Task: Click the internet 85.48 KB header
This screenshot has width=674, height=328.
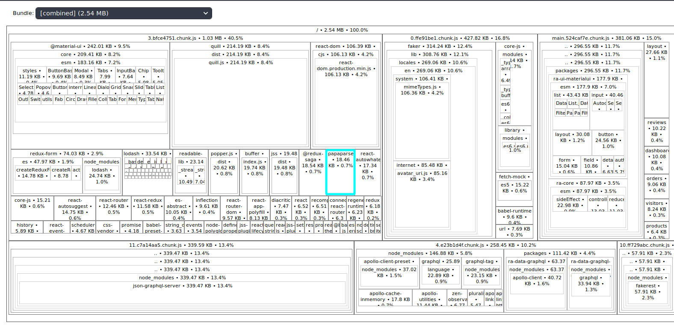Action: (421, 165)
